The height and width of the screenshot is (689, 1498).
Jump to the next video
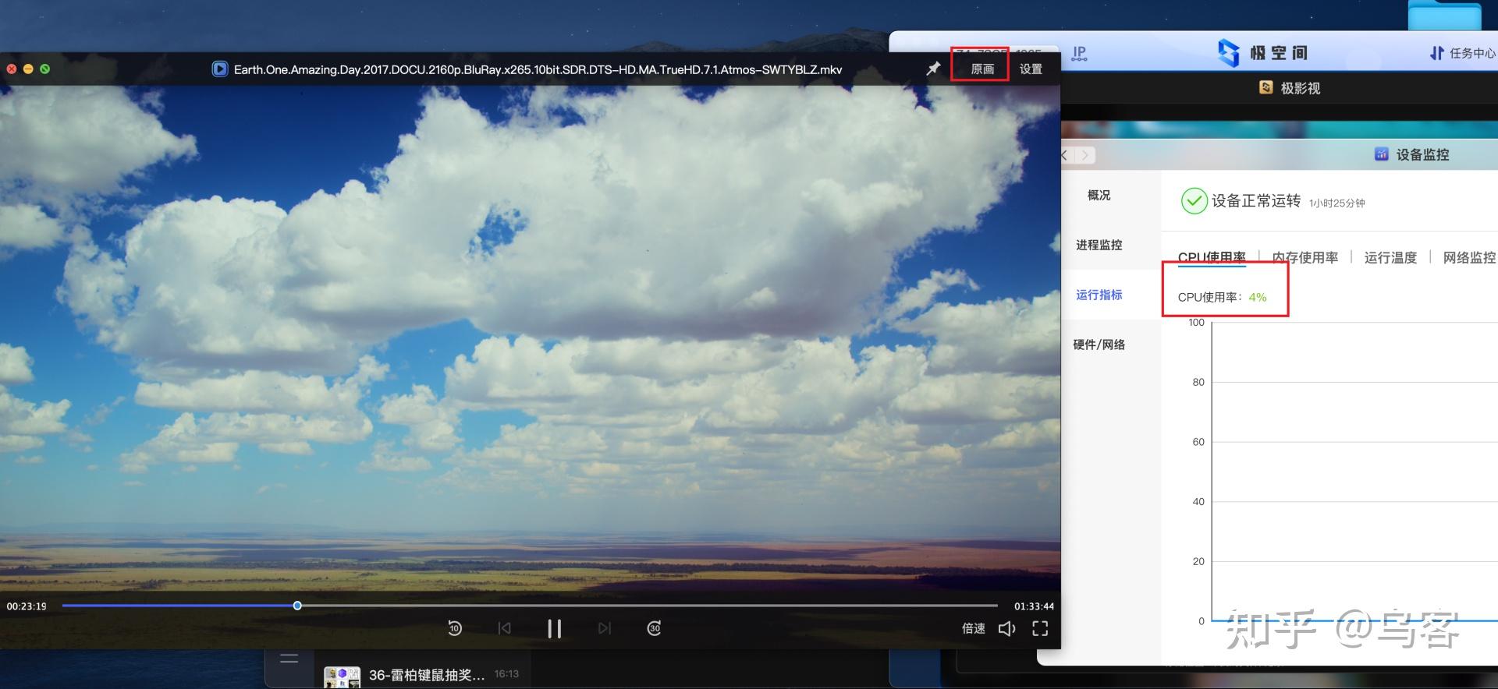(x=605, y=628)
